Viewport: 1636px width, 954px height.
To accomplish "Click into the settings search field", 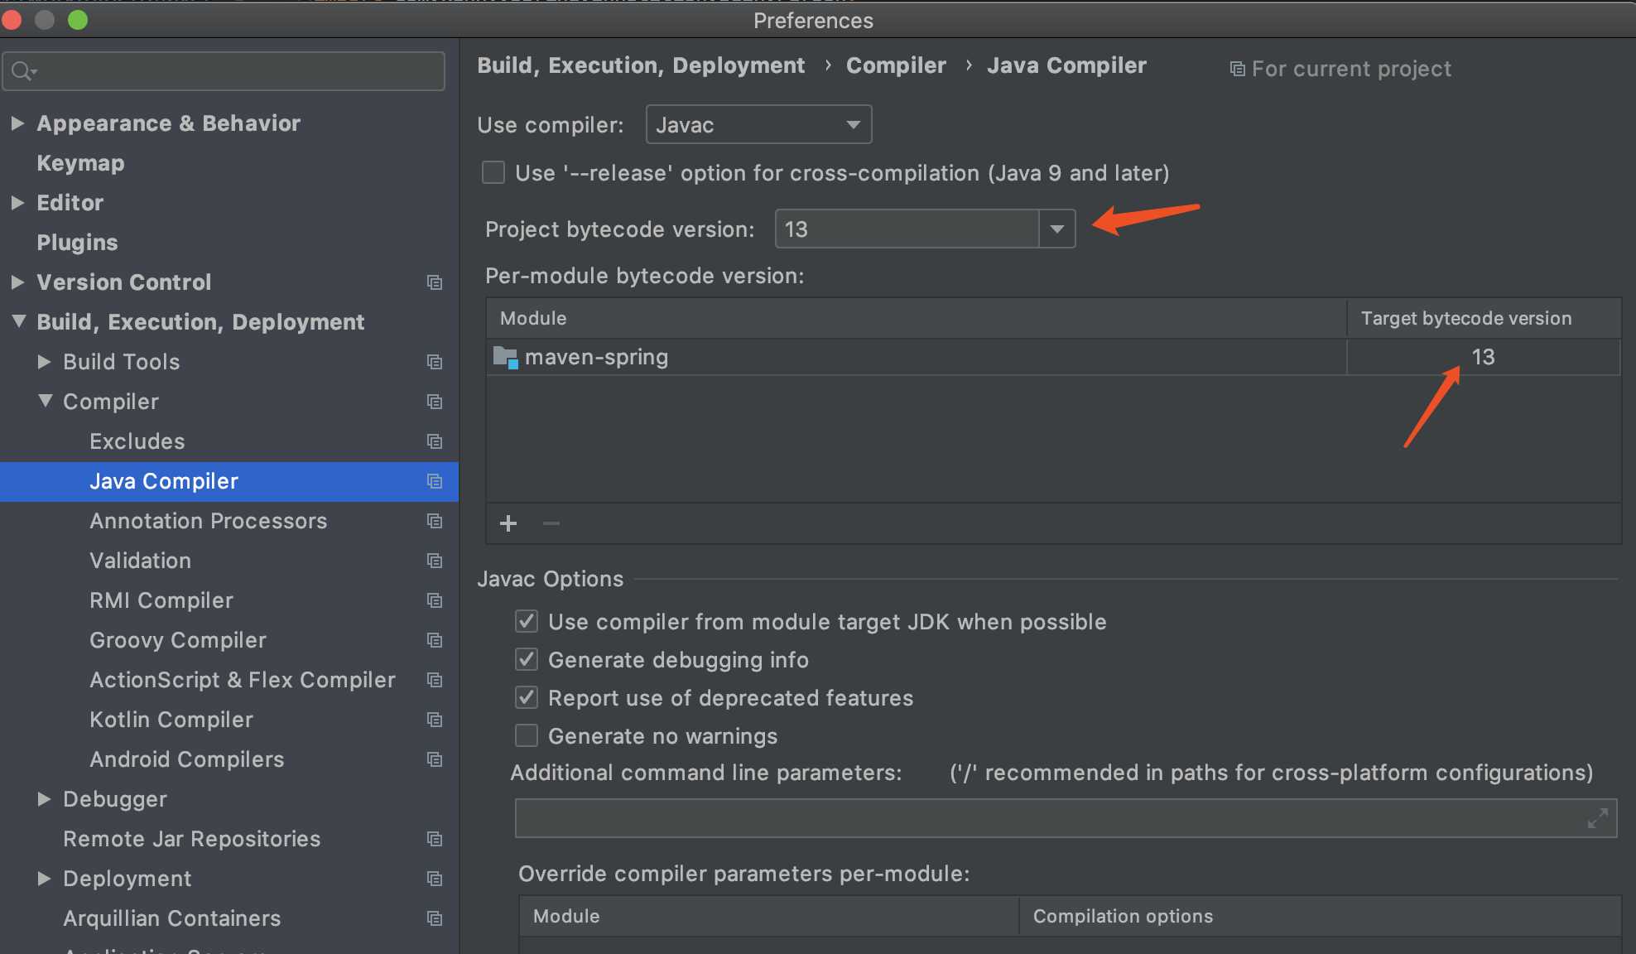I will pos(224,71).
